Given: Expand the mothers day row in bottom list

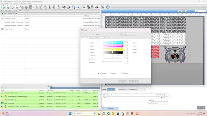Looking at the screenshot, I should pos(2,107).
